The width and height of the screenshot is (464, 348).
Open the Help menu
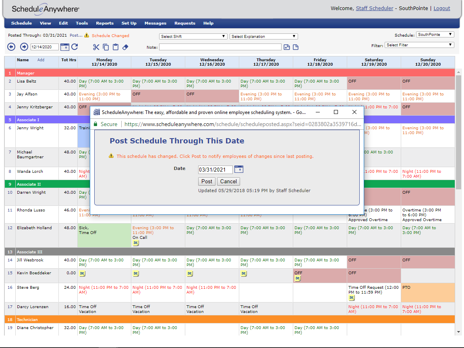(208, 23)
